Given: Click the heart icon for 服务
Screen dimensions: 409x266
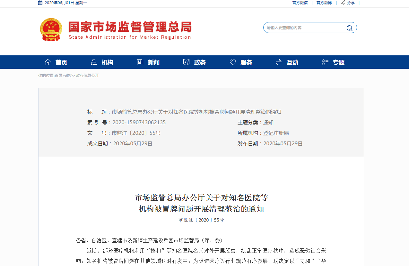Looking at the screenshot, I should pyautogui.click(x=233, y=62).
